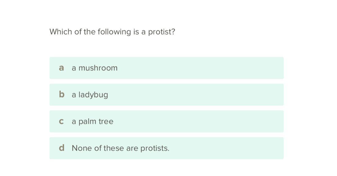
Task: Click the letter 'd' option label
Action: (62, 148)
